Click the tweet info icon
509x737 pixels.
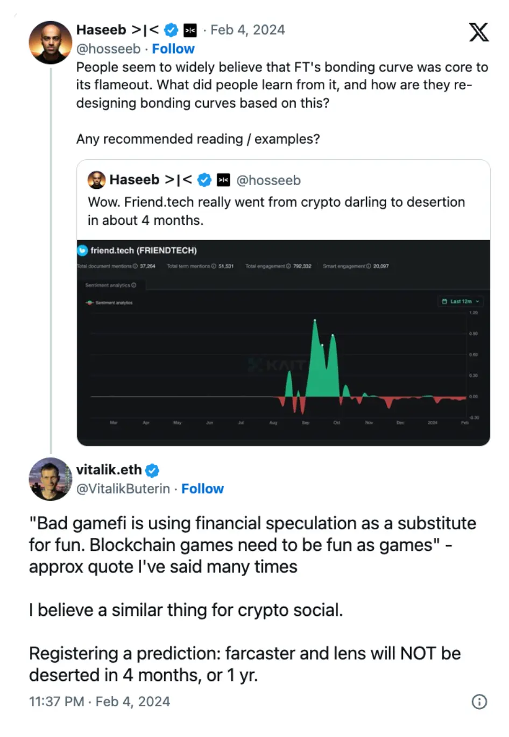coord(479,701)
